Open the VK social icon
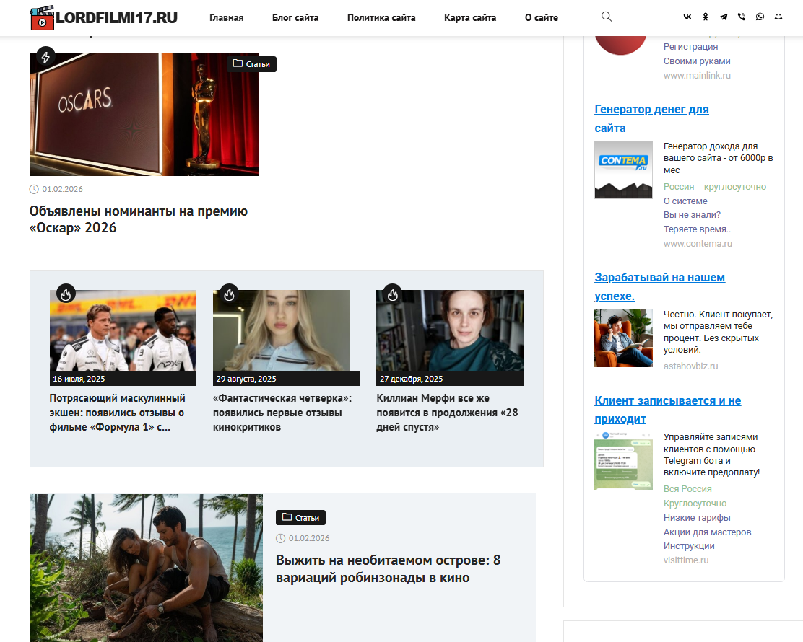 687,17
